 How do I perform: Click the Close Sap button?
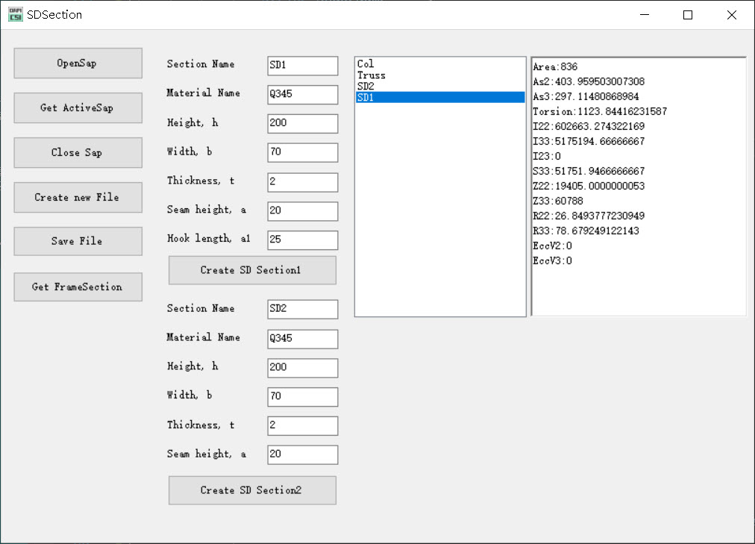(78, 153)
